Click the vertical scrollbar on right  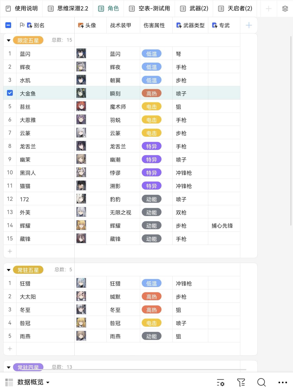[x=291, y=131]
